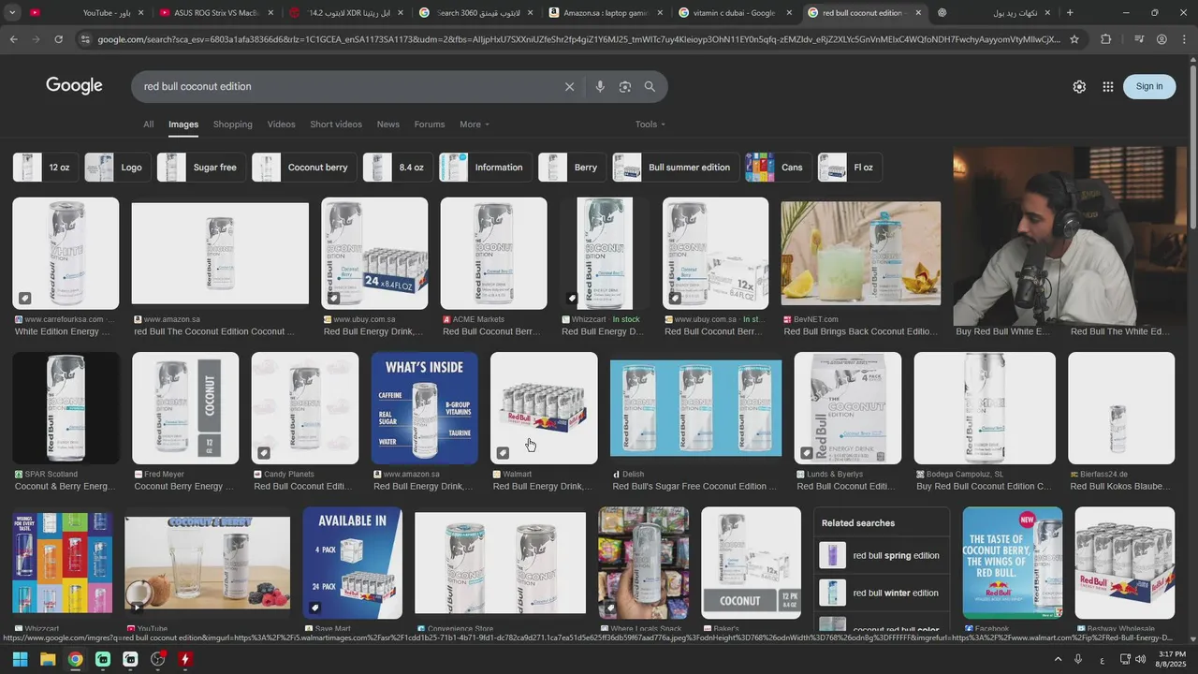The height and width of the screenshot is (674, 1198).
Task: Switch to Shopping results tab
Action: (232, 125)
